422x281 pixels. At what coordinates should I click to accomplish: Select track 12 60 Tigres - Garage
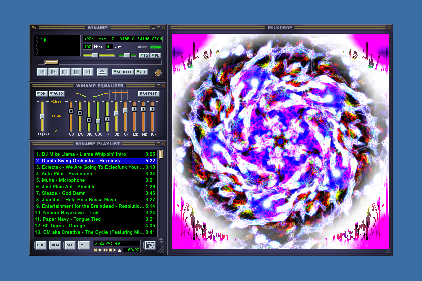click(x=95, y=226)
